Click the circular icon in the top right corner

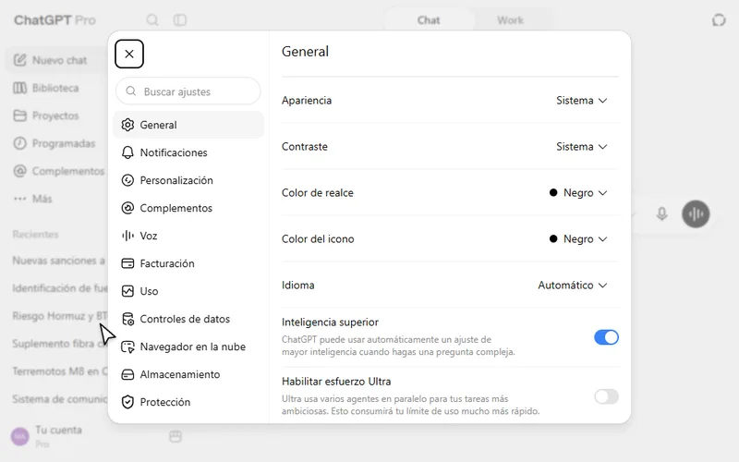pyautogui.click(x=719, y=19)
